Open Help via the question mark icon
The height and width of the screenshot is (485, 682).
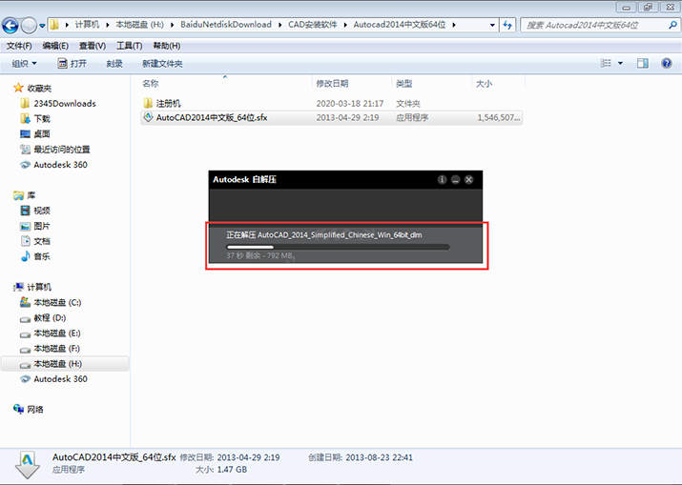click(x=667, y=64)
